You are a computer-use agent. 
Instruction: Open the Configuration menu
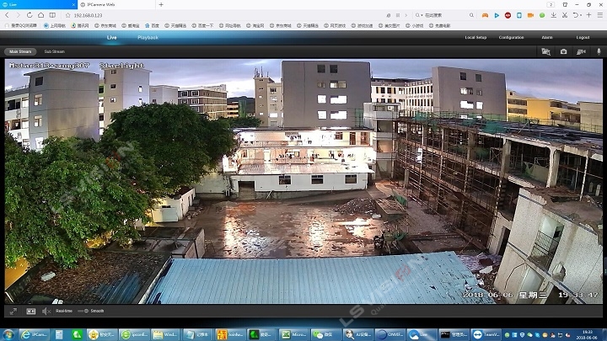(511, 38)
